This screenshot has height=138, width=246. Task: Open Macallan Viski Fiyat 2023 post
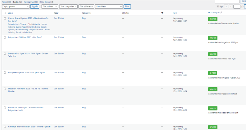coord(28,90)
